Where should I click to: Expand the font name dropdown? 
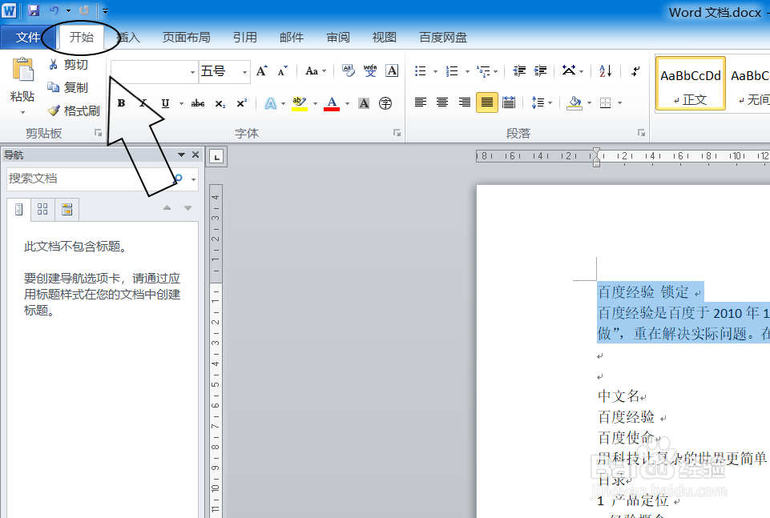[x=192, y=72]
